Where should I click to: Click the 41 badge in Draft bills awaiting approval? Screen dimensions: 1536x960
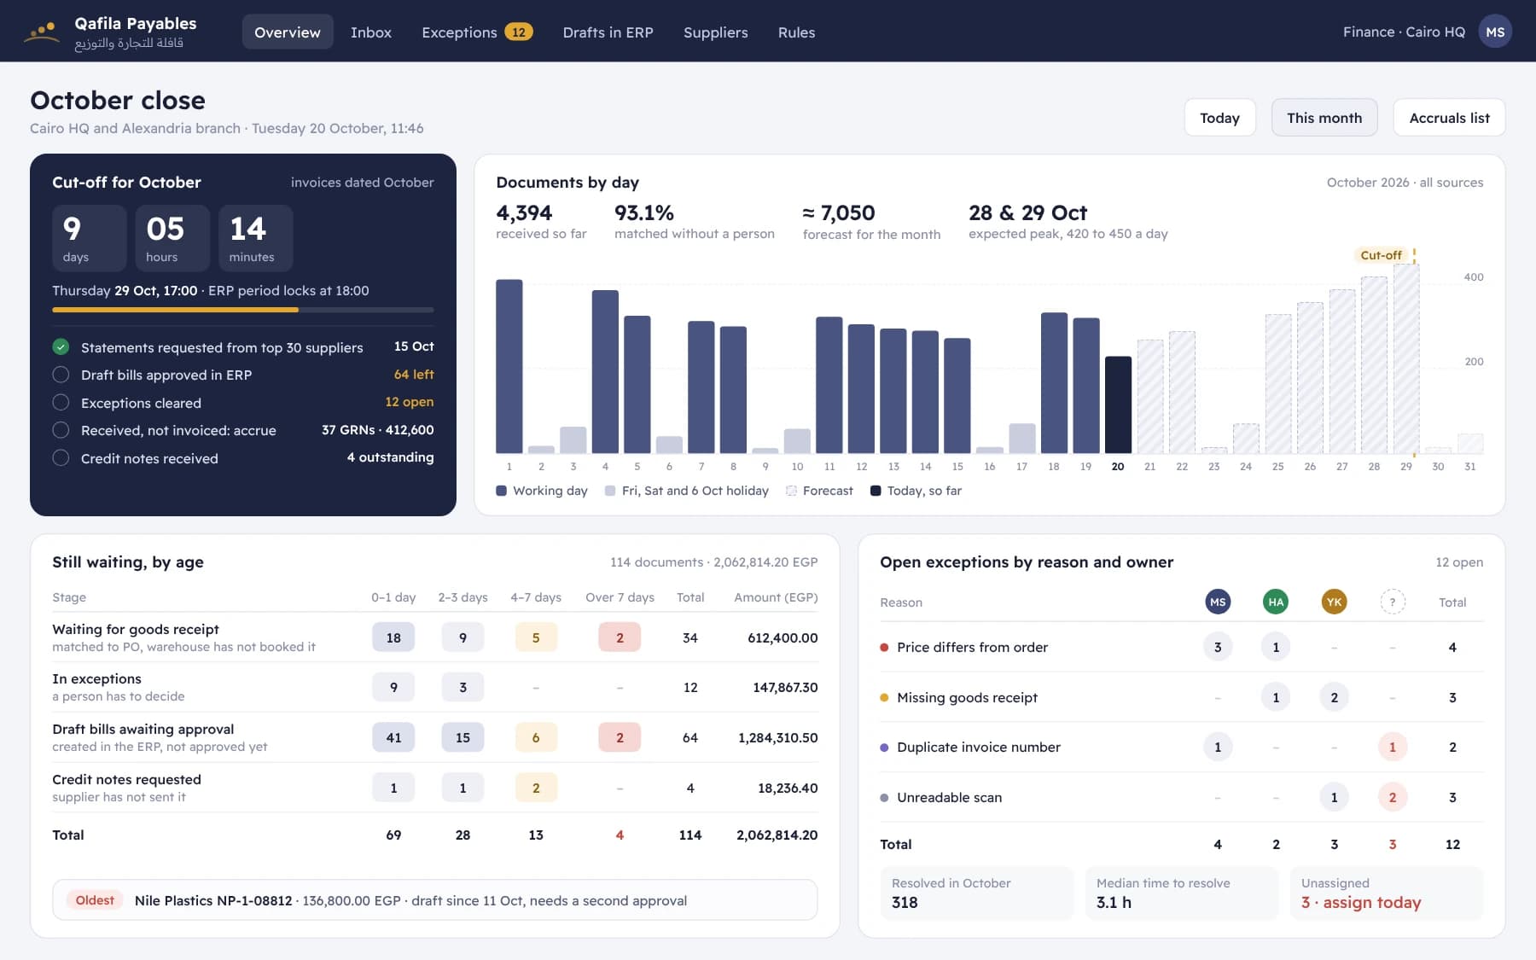tap(393, 737)
